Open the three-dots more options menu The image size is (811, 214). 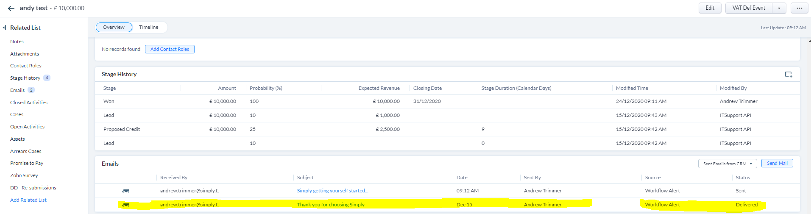(799, 8)
